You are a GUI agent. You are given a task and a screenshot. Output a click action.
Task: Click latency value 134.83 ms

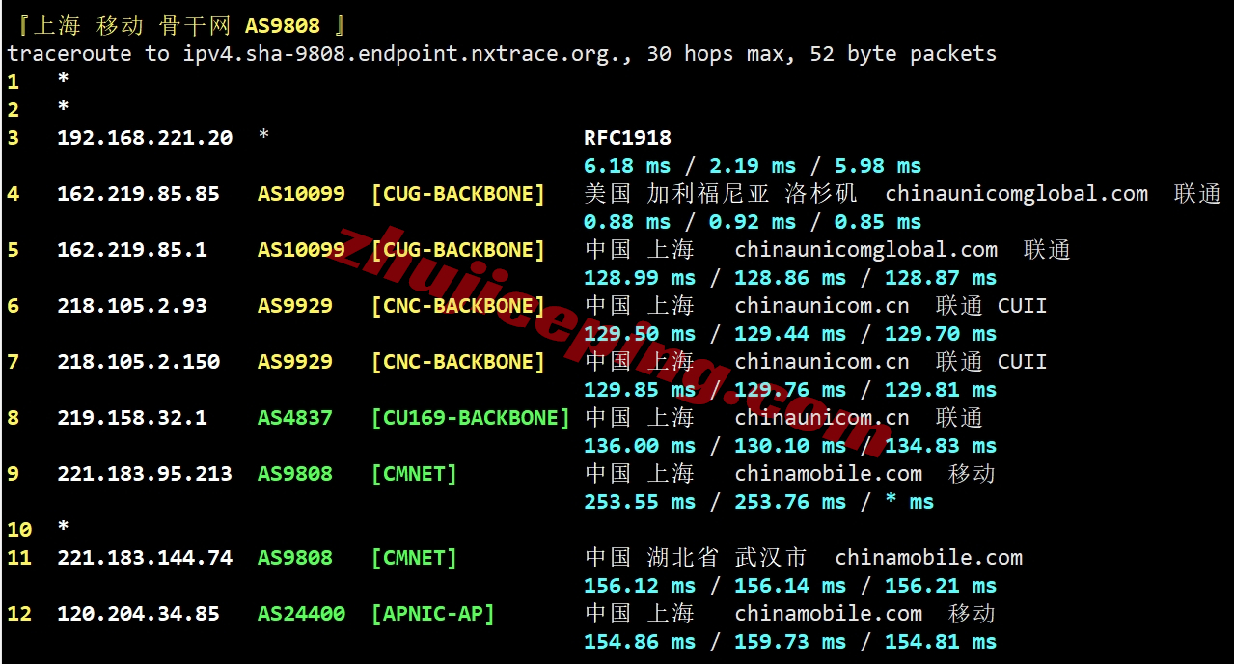(941, 446)
